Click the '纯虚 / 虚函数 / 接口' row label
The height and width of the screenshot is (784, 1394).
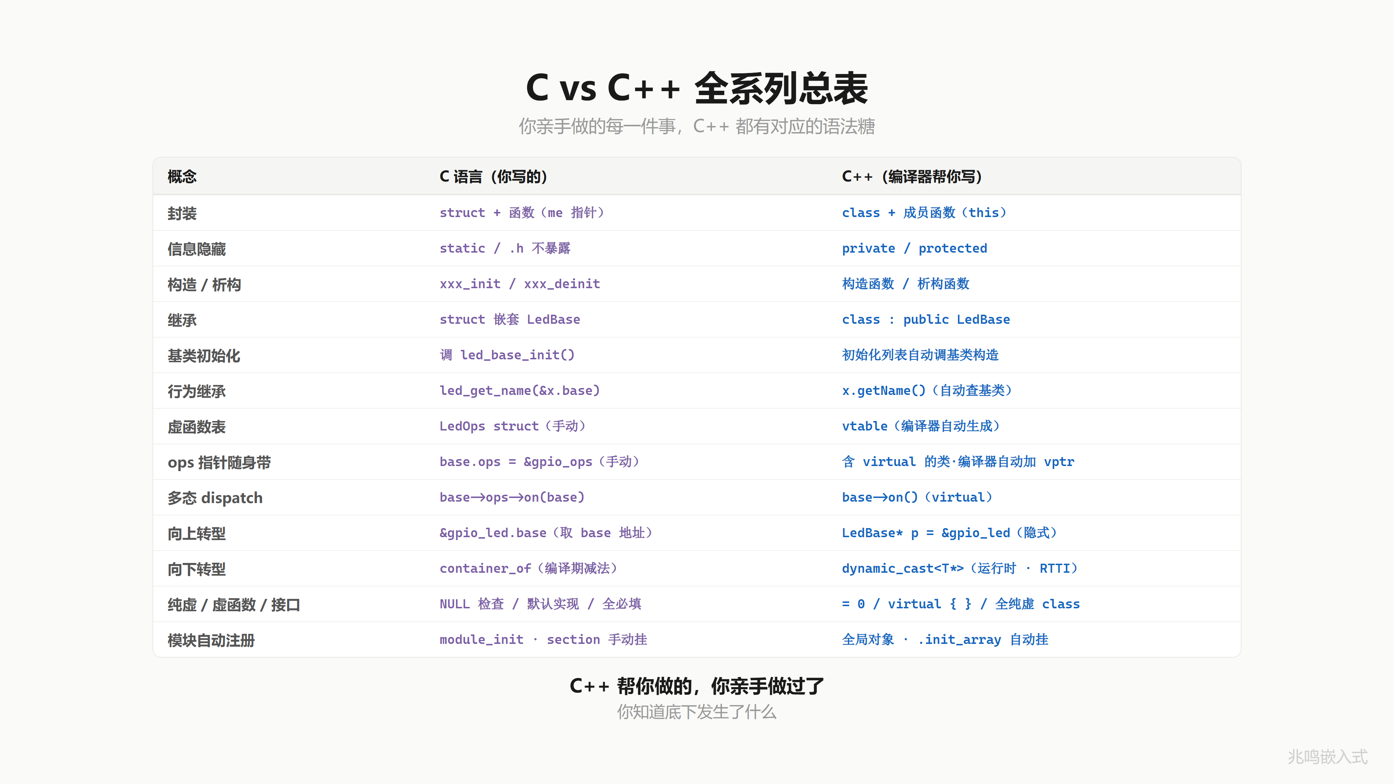234,605
